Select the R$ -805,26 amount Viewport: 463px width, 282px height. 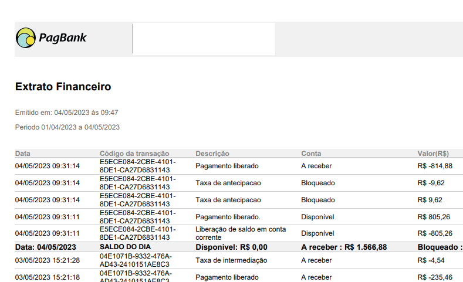tap(435, 233)
